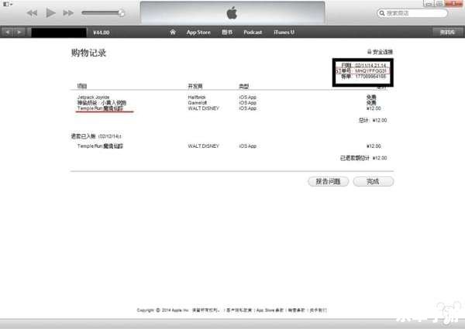Click the Apple logo status display
The image size is (465, 329).
232,13
